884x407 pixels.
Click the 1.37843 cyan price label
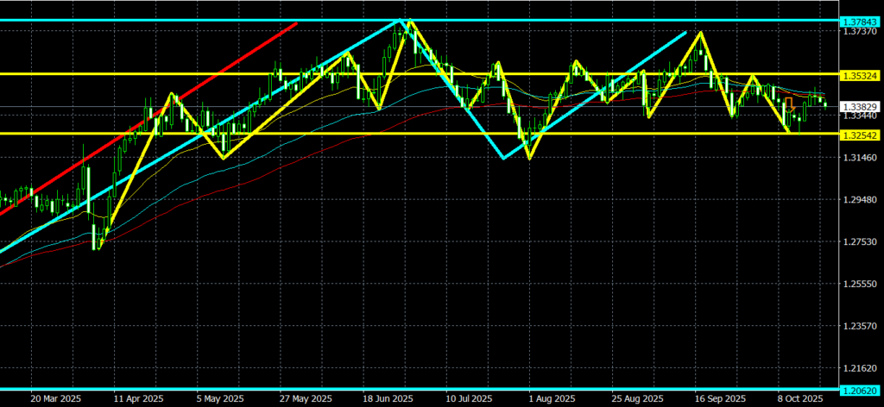click(860, 21)
